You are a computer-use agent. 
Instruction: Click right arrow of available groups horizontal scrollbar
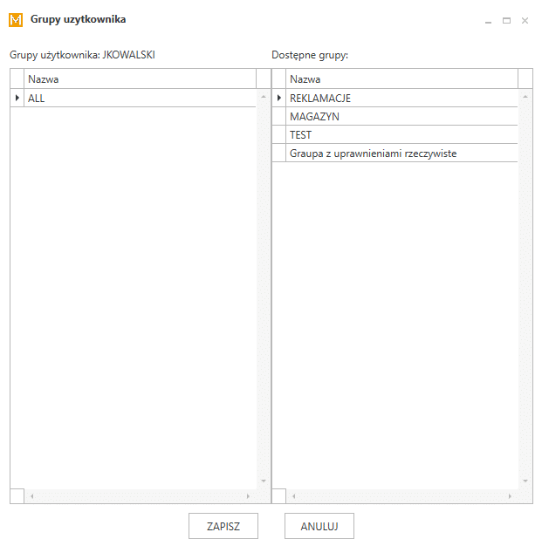pos(510,496)
